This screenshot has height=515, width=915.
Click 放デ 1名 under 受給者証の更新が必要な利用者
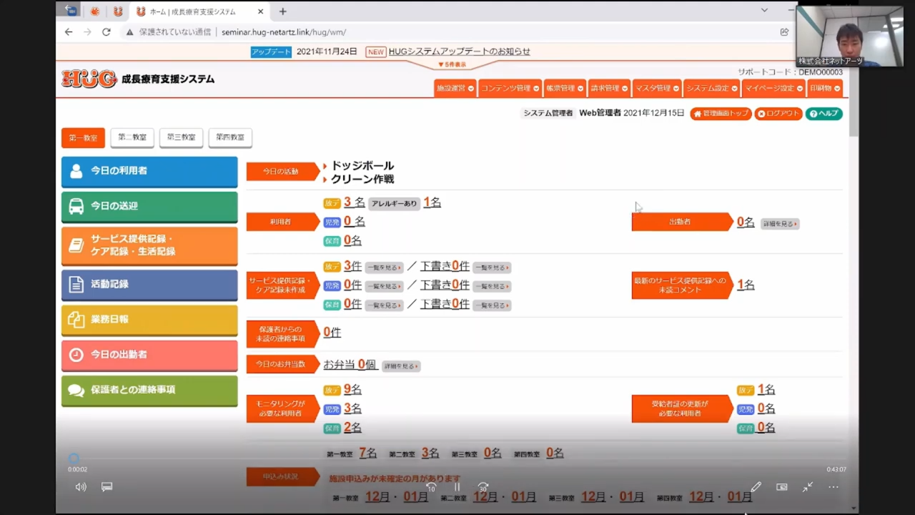(x=766, y=390)
